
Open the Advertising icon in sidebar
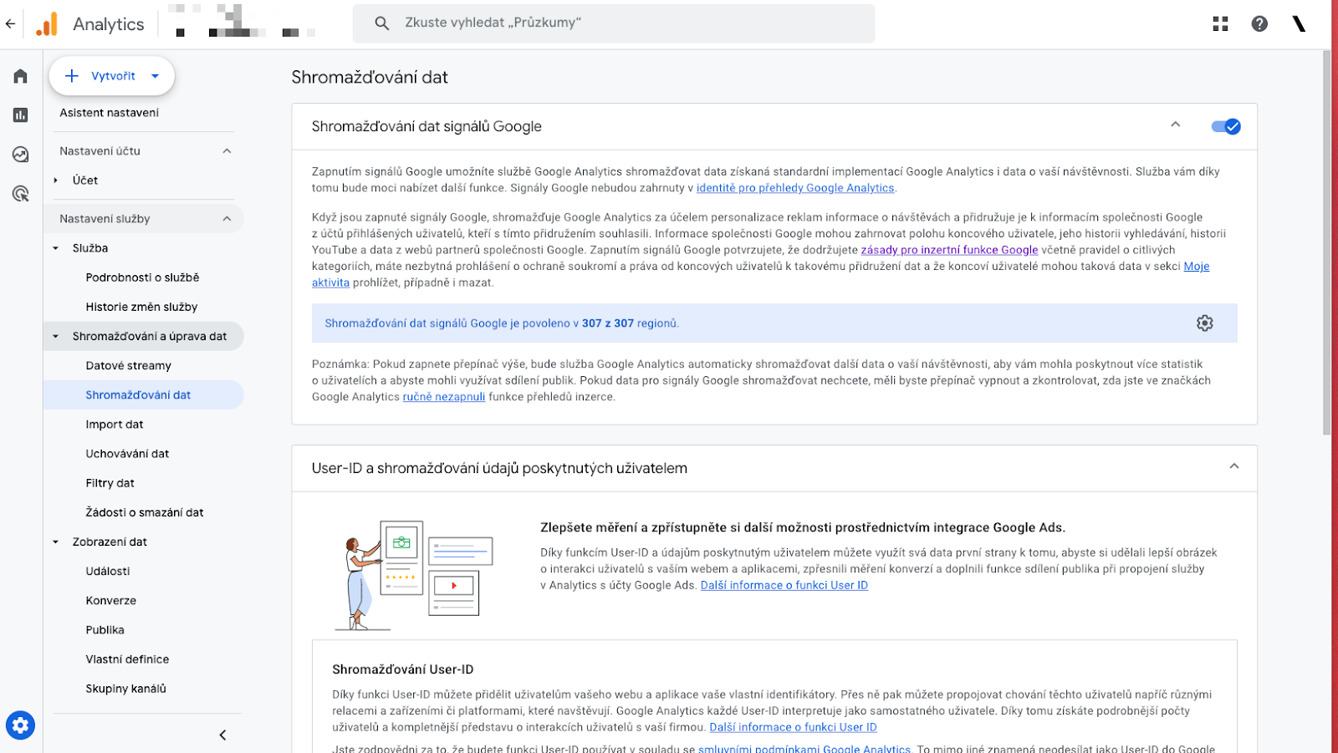(x=21, y=194)
